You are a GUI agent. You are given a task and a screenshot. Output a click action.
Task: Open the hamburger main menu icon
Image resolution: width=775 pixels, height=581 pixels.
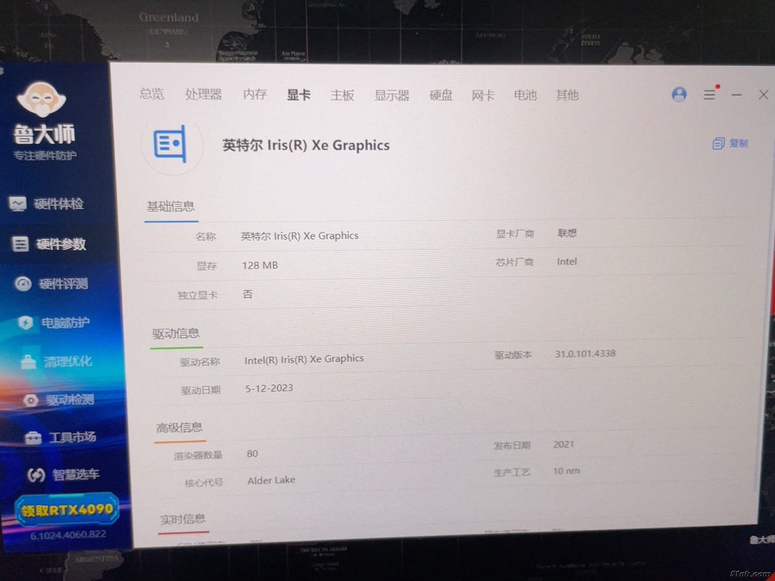(x=709, y=95)
